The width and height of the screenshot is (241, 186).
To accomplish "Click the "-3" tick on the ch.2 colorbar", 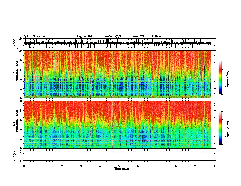I will [x=224, y=112].
